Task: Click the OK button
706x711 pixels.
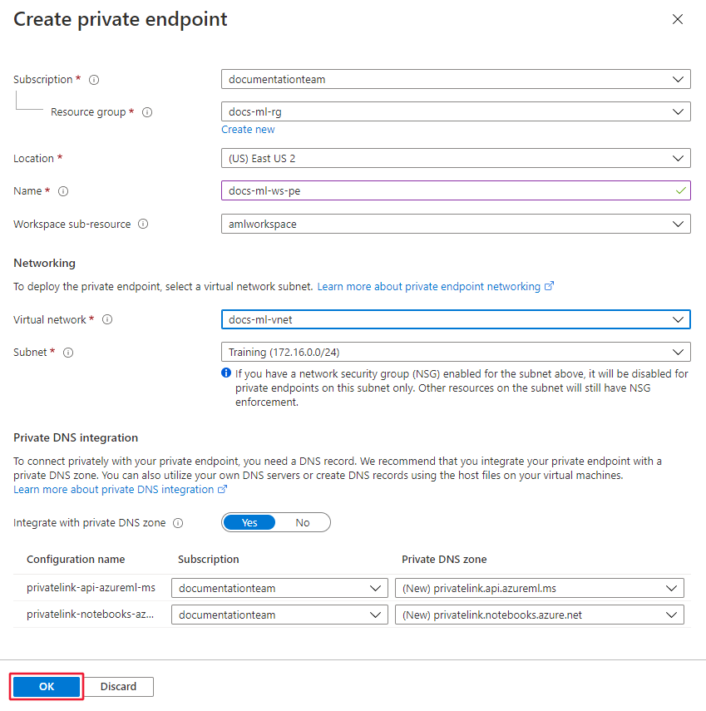Action: (47, 687)
